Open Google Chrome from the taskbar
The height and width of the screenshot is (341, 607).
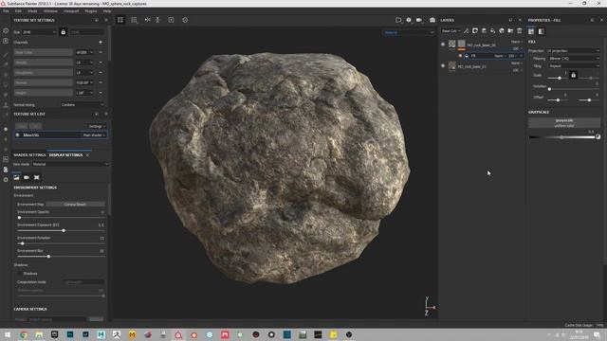pyautogui.click(x=24, y=334)
